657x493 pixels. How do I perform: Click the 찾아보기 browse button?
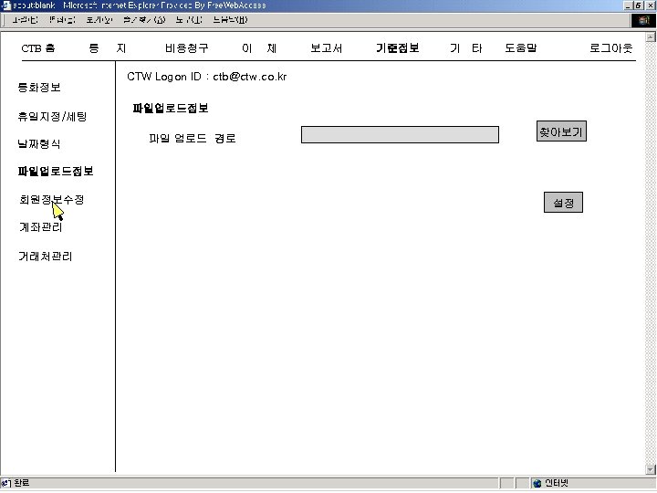click(561, 131)
